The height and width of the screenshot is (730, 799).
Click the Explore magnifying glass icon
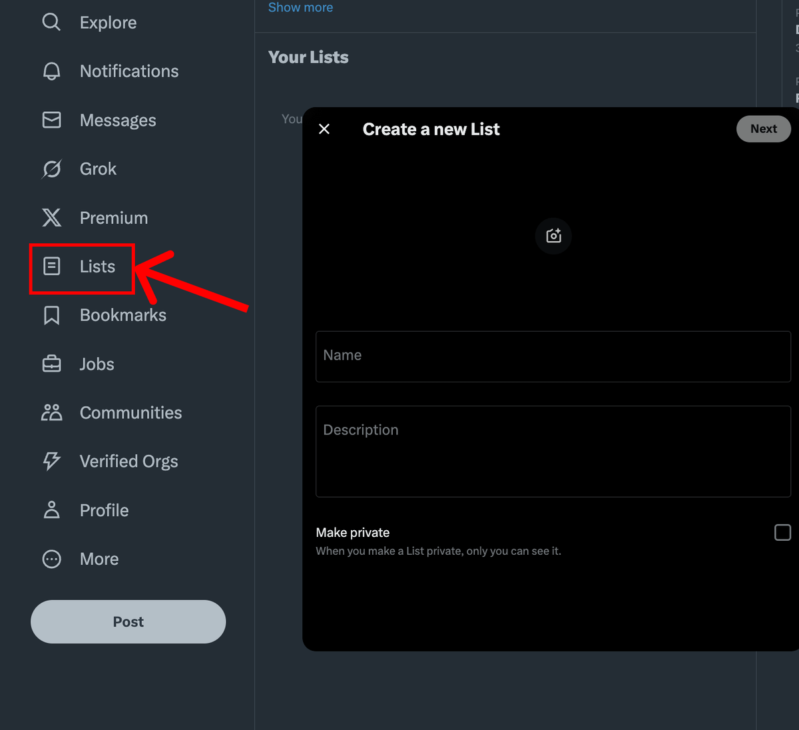51,23
